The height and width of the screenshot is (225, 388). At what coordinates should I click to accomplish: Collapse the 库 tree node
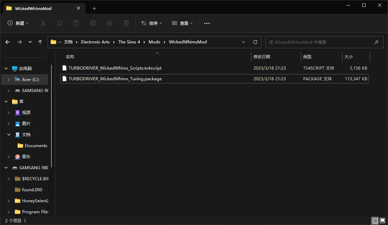coord(6,102)
